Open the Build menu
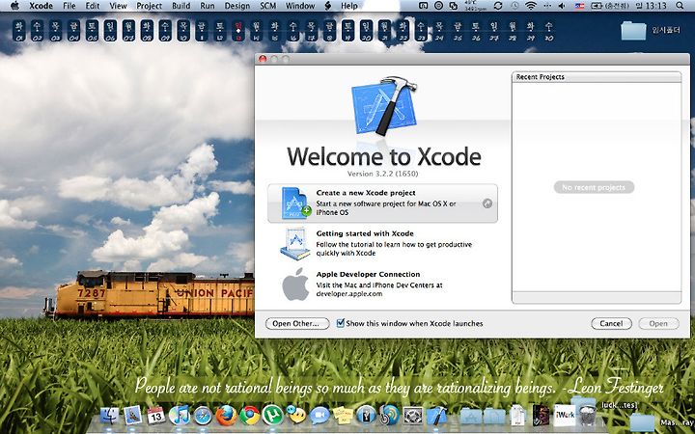695x434 pixels. click(x=181, y=6)
